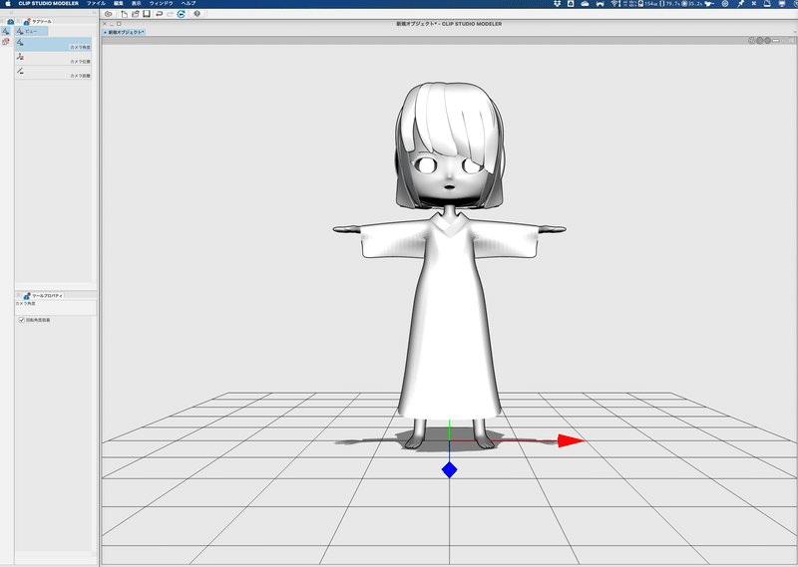Open document tab list dropdown arrow at right
The image size is (798, 567).
pyautogui.click(x=794, y=32)
